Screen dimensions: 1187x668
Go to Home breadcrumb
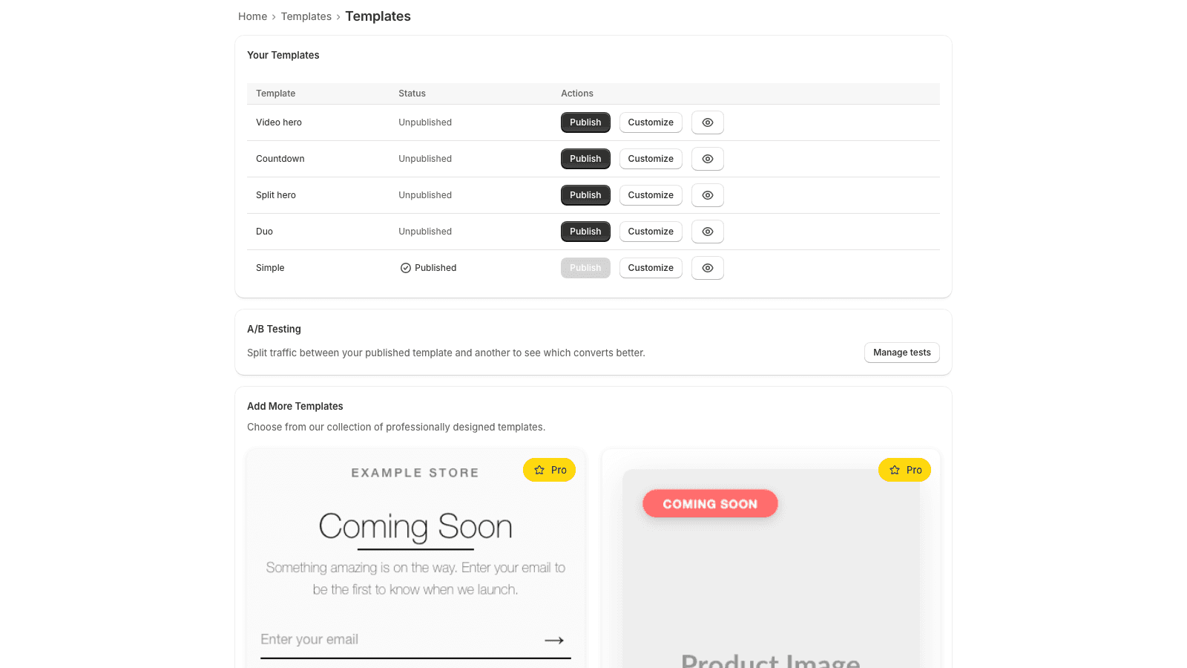(252, 16)
